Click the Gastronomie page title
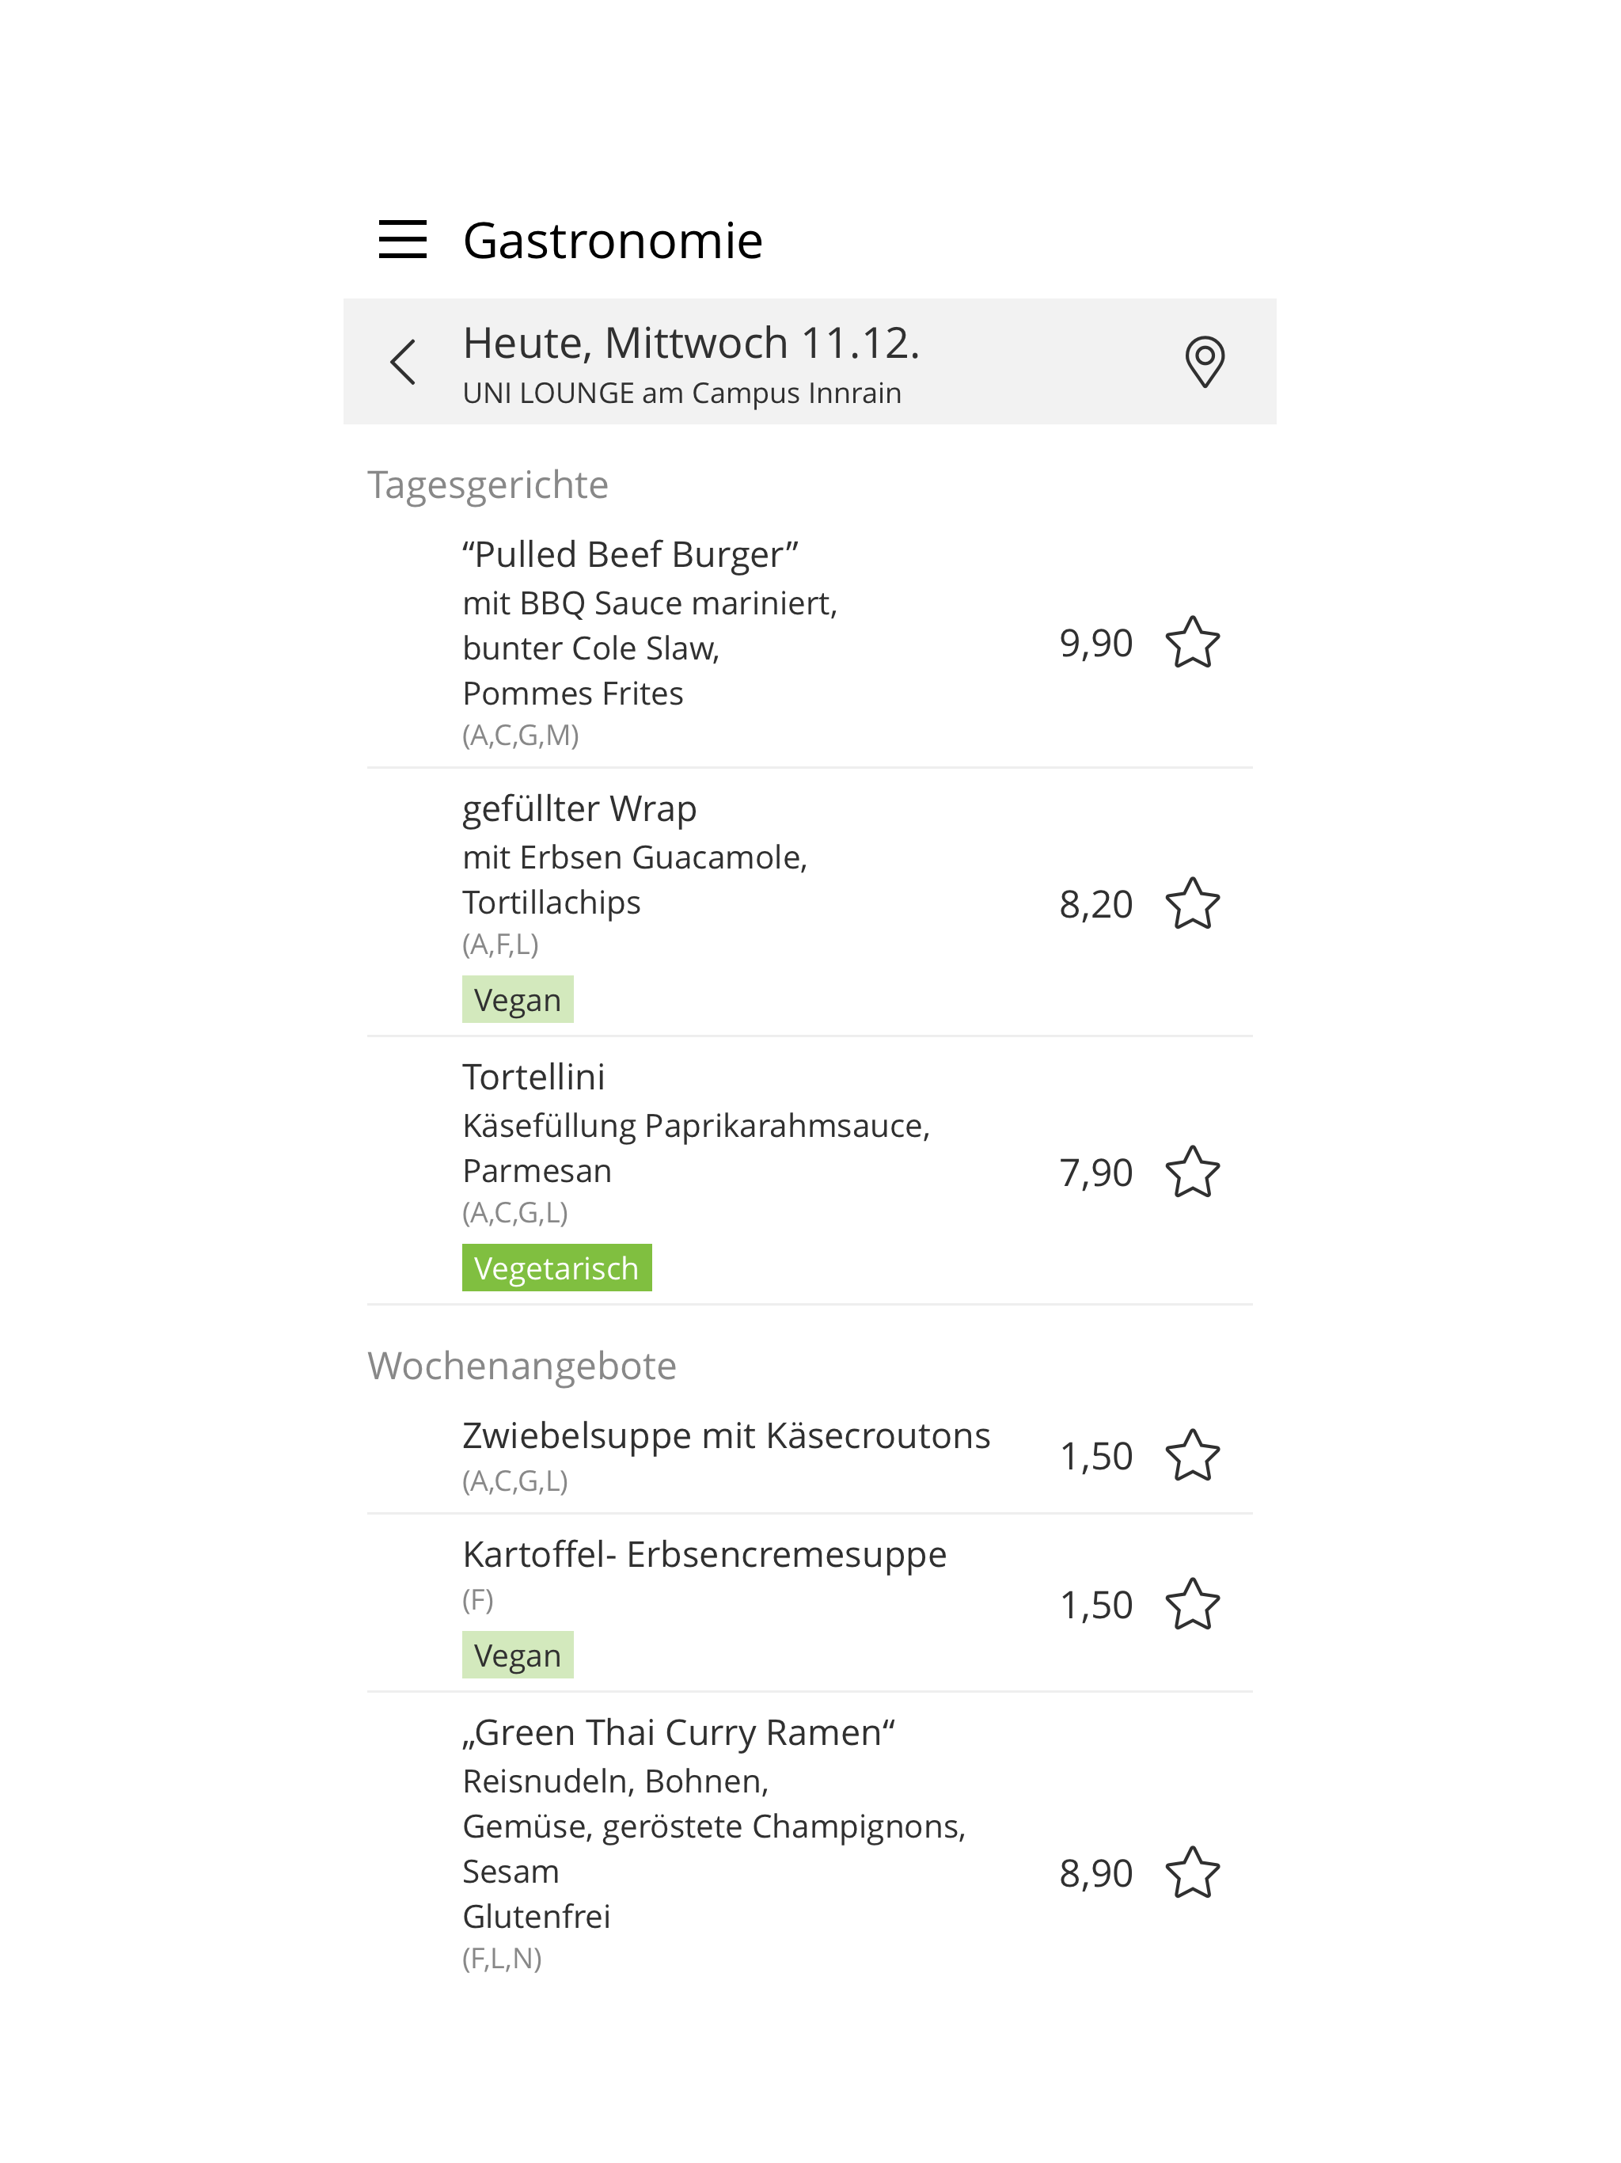This screenshot has height=2163, width=1621. coord(613,241)
